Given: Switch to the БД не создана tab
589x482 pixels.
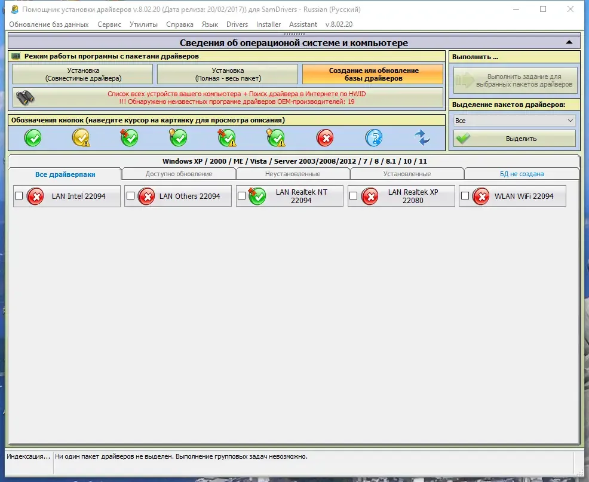Looking at the screenshot, I should pos(521,174).
